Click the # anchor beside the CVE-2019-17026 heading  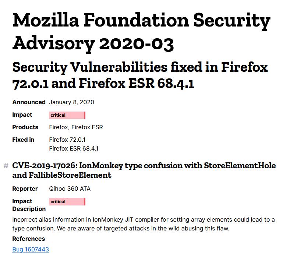(x=6, y=166)
